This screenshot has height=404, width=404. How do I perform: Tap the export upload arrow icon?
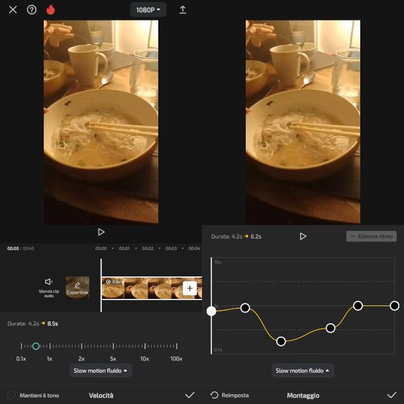(x=183, y=10)
